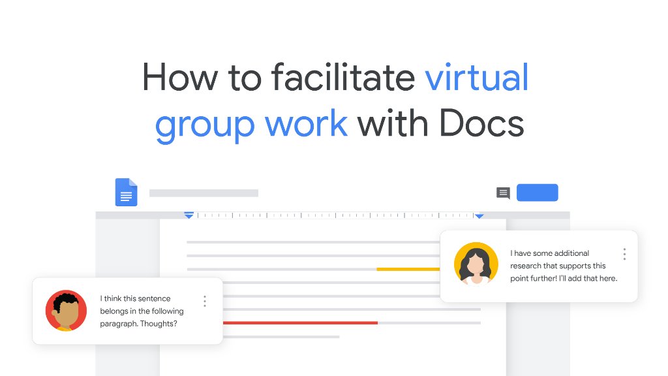Click the red-circled avatar in the sentence comment

pos(66,310)
